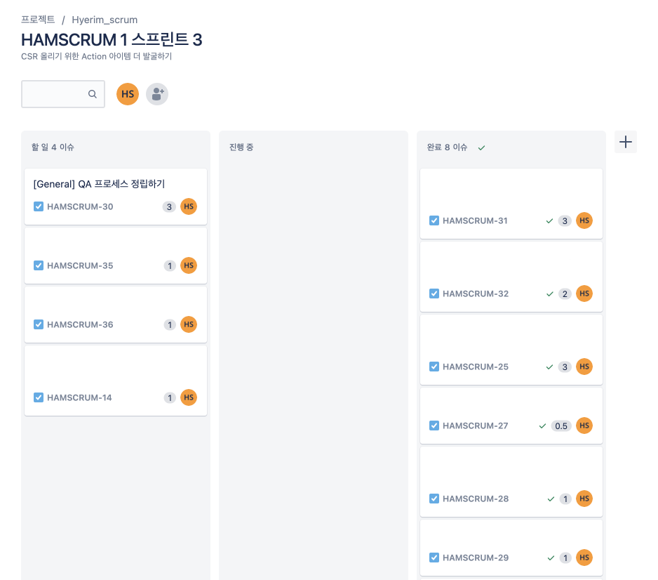Click the 완료 8 이슈 column header
The image size is (658, 580).
pyautogui.click(x=447, y=147)
